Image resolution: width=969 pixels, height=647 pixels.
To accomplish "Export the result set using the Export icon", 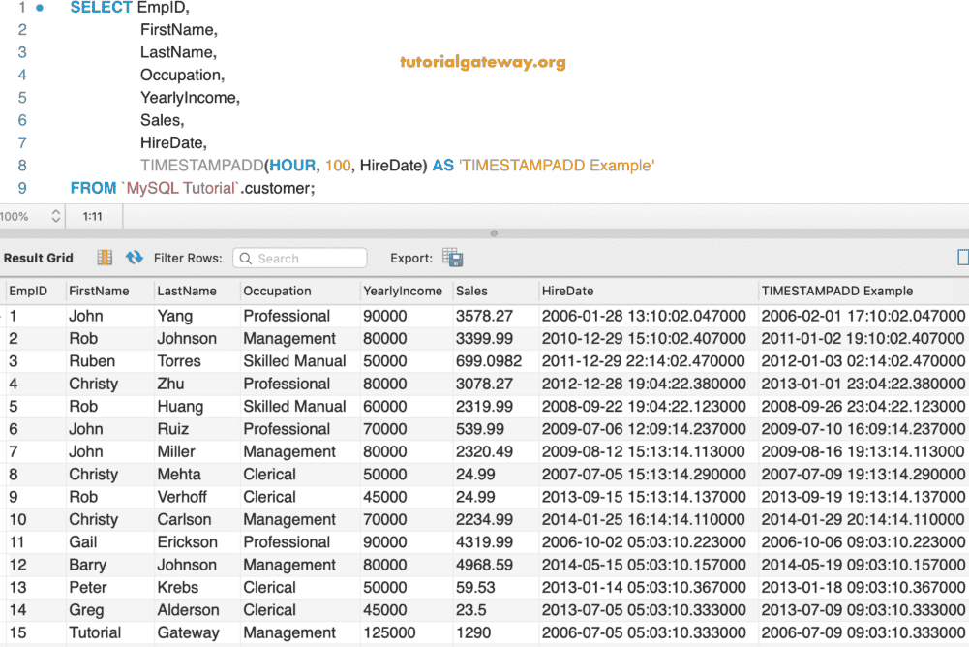I will (451, 258).
